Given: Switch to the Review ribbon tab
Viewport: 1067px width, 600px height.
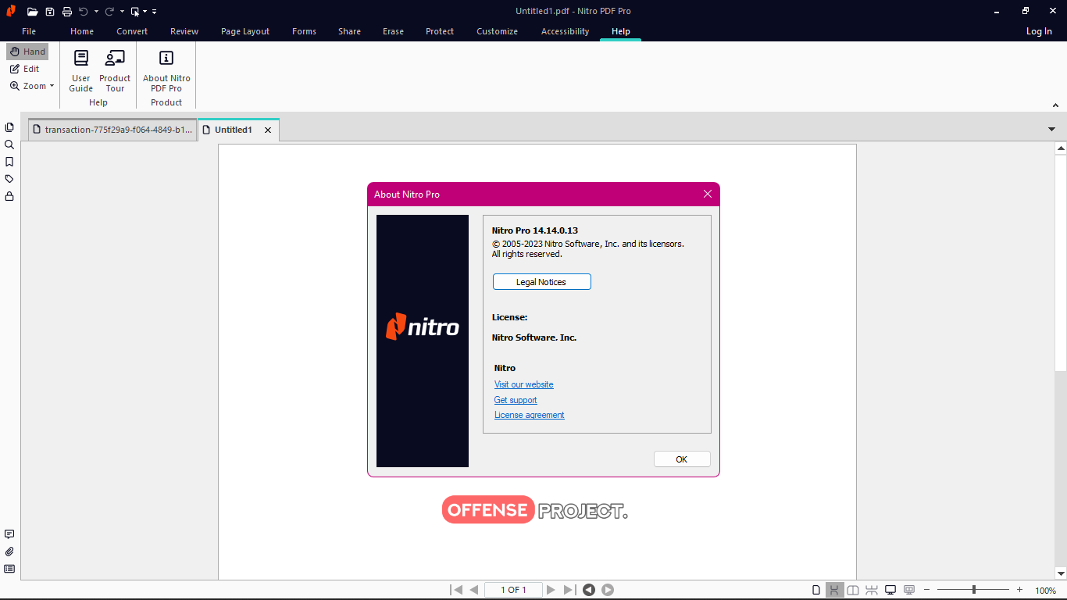Looking at the screenshot, I should click(x=184, y=31).
